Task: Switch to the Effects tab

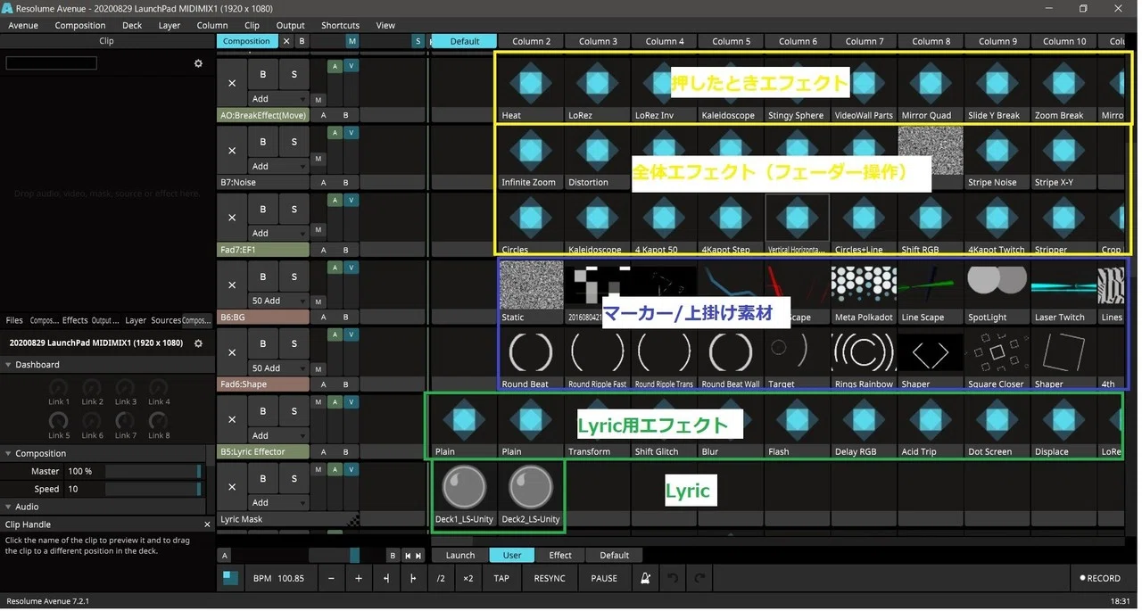Action: pos(75,320)
